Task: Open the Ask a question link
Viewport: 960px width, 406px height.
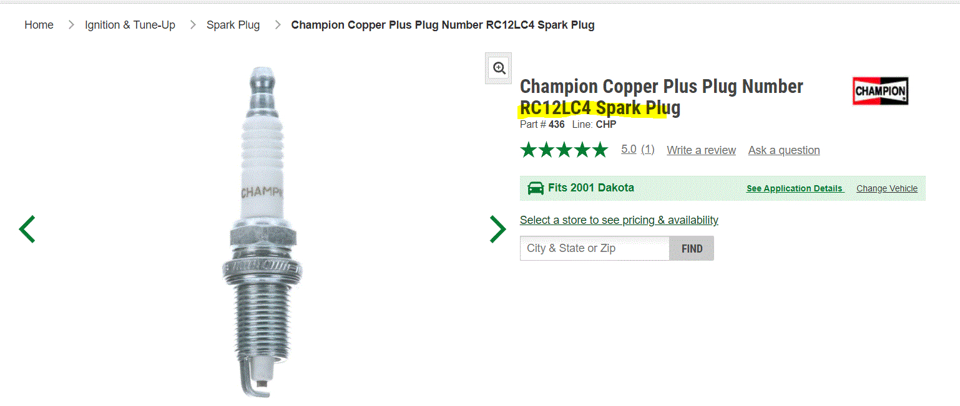Action: (784, 150)
